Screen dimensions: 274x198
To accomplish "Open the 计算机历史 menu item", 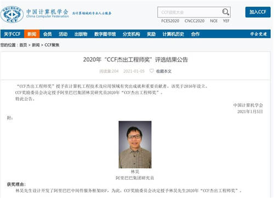I will click(x=173, y=34).
